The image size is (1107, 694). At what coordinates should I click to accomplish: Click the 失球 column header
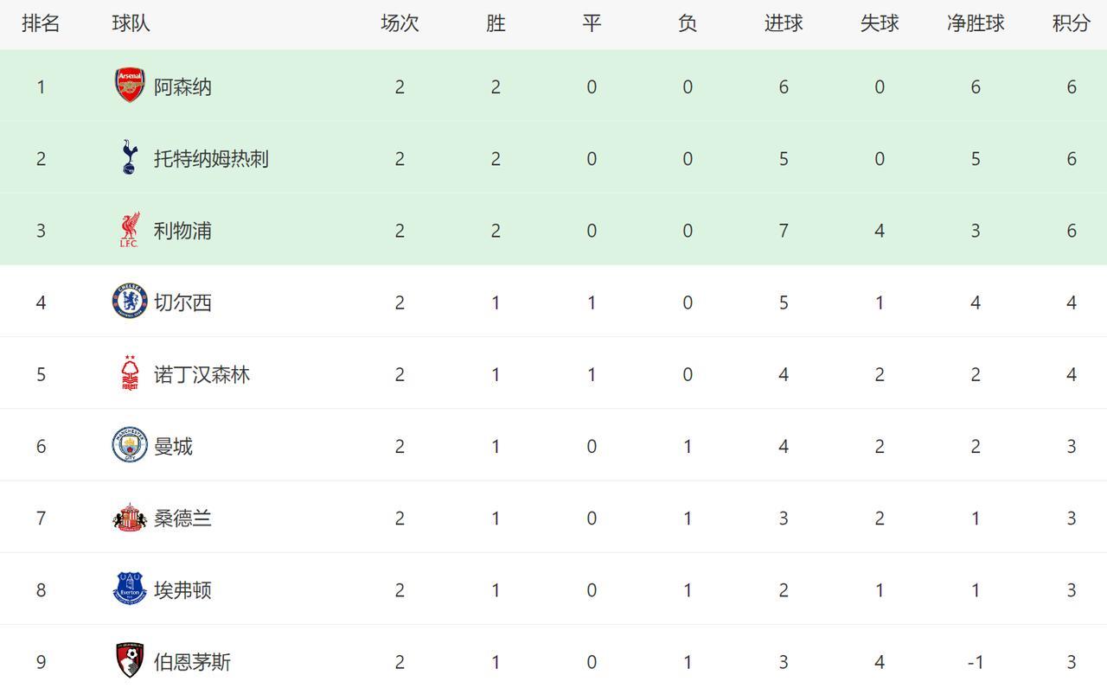[x=880, y=23]
